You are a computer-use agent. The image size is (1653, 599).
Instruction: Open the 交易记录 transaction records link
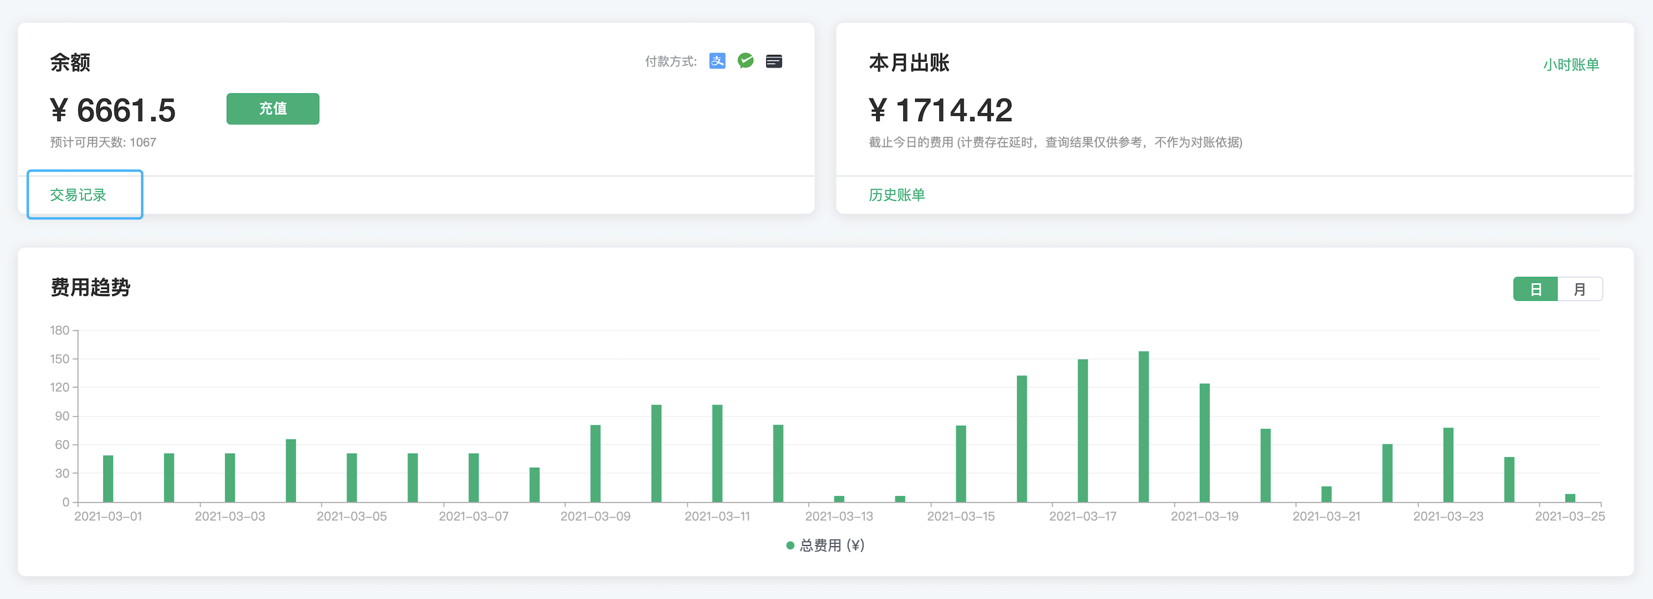pyautogui.click(x=79, y=194)
